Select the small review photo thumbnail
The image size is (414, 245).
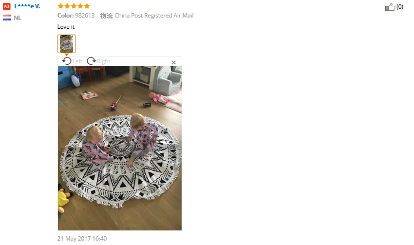[67, 44]
